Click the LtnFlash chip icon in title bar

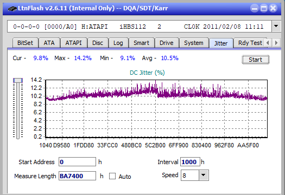point(12,9)
